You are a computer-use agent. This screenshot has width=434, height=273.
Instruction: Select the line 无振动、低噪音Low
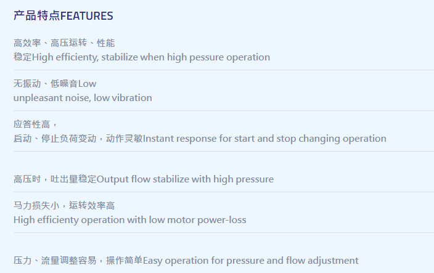point(55,84)
